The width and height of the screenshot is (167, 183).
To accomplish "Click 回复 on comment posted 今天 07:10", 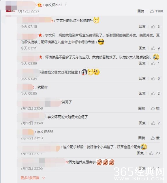I will 142,27.
